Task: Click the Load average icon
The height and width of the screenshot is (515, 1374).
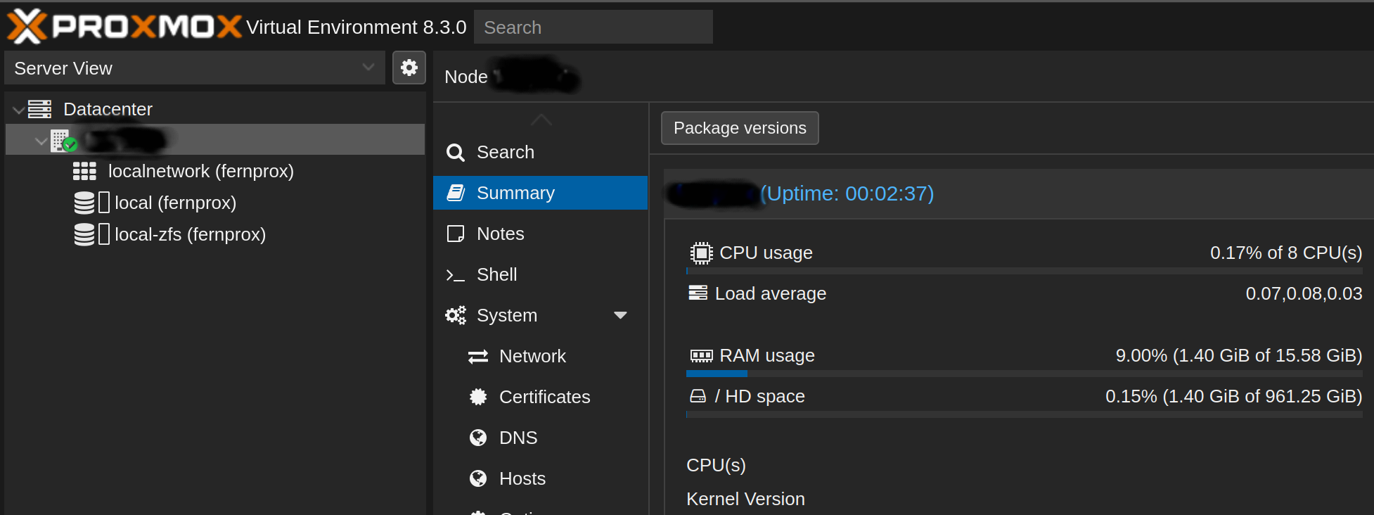Action: pyautogui.click(x=698, y=293)
